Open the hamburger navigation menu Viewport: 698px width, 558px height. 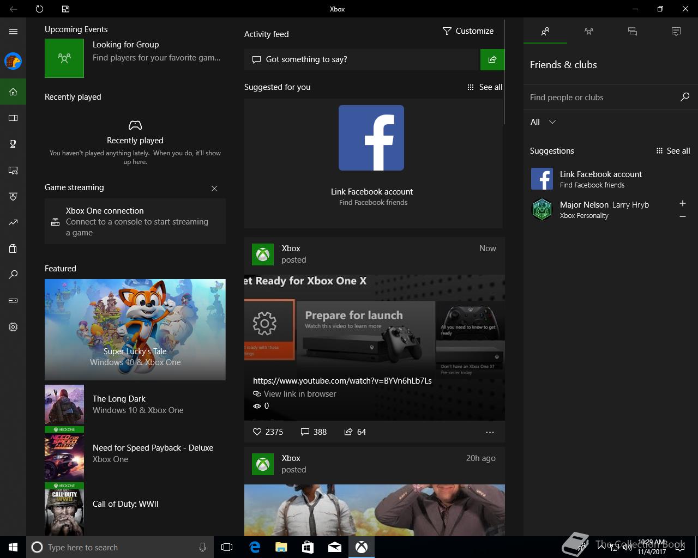click(x=13, y=32)
